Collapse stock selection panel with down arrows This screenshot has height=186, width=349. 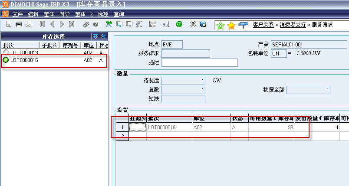click(x=95, y=36)
